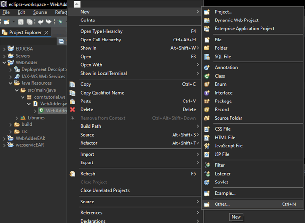305x223 pixels.
Task: Click the Enterprise Application Project icon
Action: coord(207,29)
